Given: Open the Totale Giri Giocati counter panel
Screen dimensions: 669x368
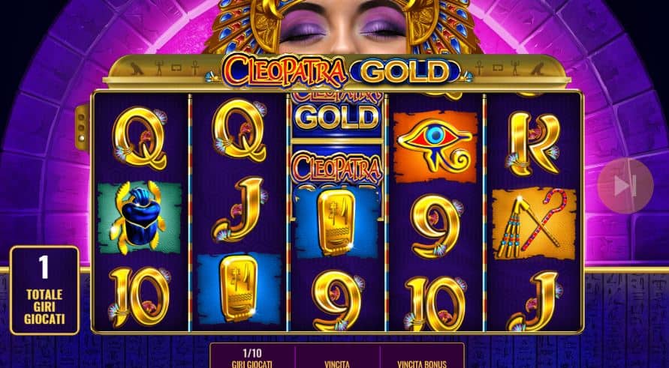Looking at the screenshot, I should click(x=44, y=290).
